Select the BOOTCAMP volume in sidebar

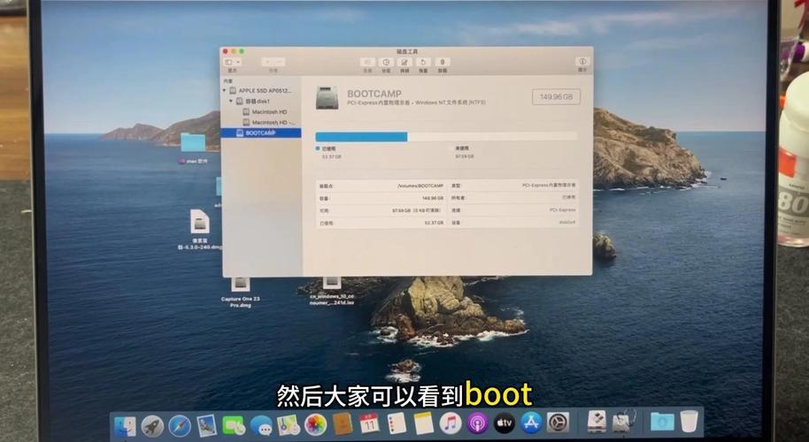(x=260, y=133)
